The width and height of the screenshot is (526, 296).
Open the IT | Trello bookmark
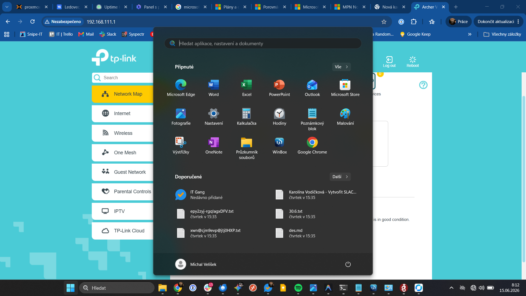click(61, 34)
